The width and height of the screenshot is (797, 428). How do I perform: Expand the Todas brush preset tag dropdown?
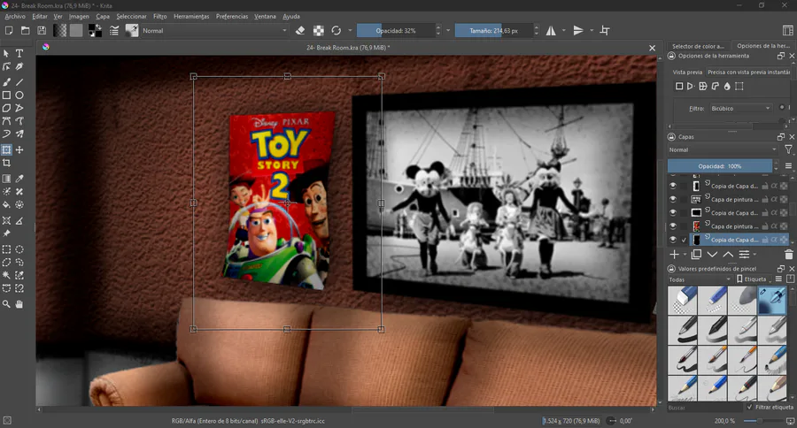[x=700, y=279]
